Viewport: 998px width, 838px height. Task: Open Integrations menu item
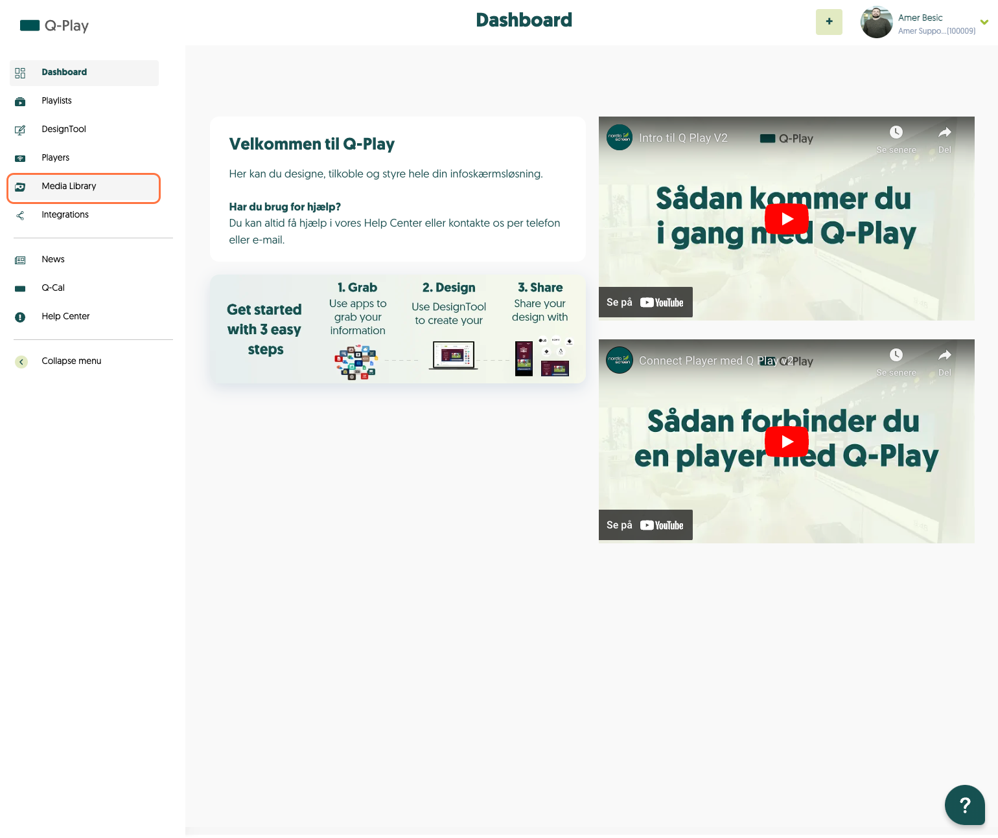tap(84, 215)
